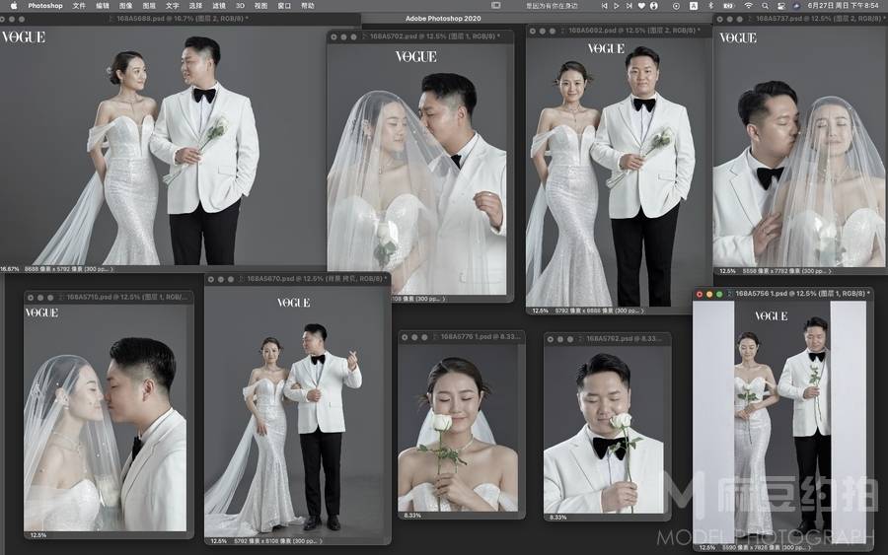Click the canvas of 168A5710.psd veil photo
Image resolution: width=888 pixels, height=555 pixels.
106,418
